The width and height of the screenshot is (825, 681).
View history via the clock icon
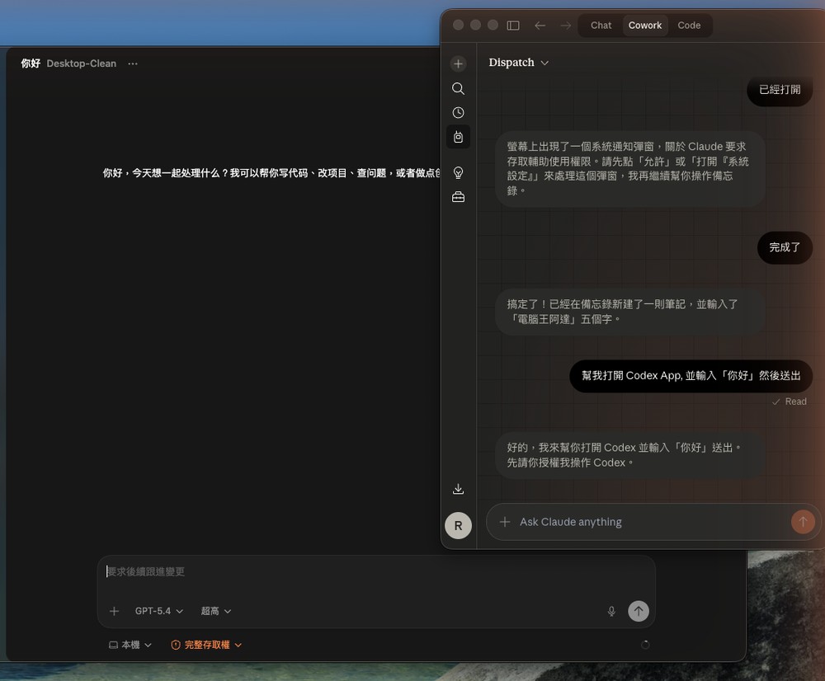(458, 112)
